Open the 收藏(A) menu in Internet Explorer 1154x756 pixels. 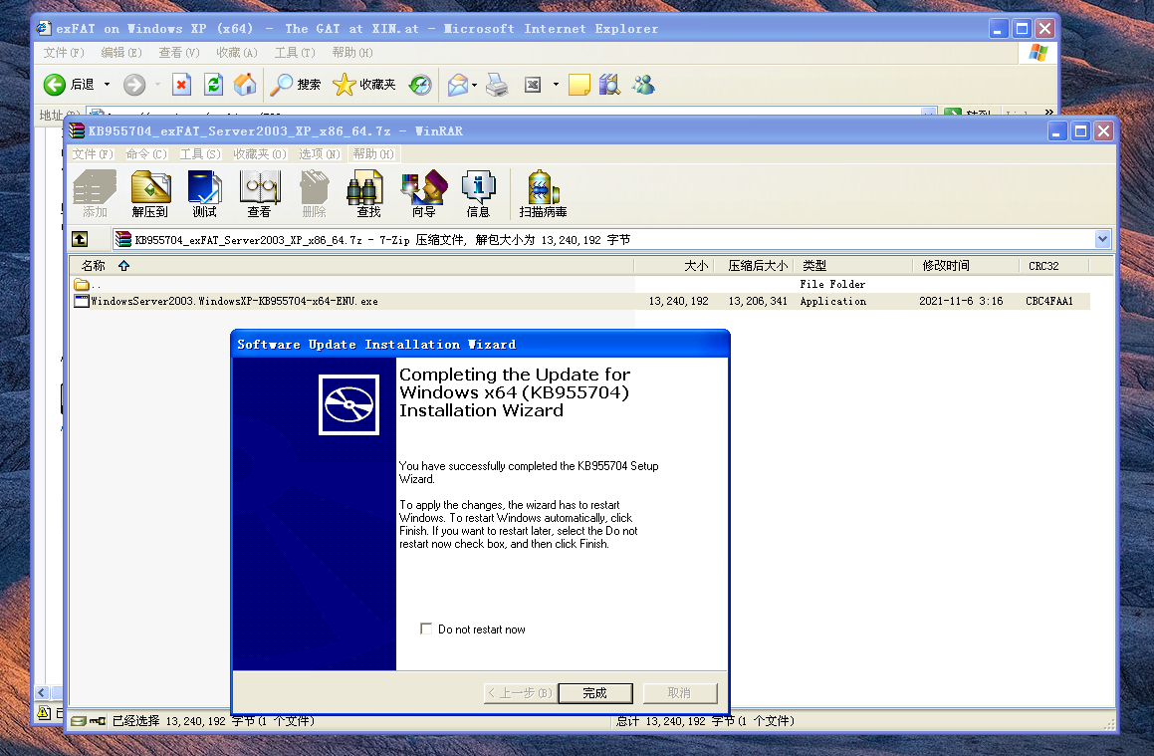[x=237, y=53]
